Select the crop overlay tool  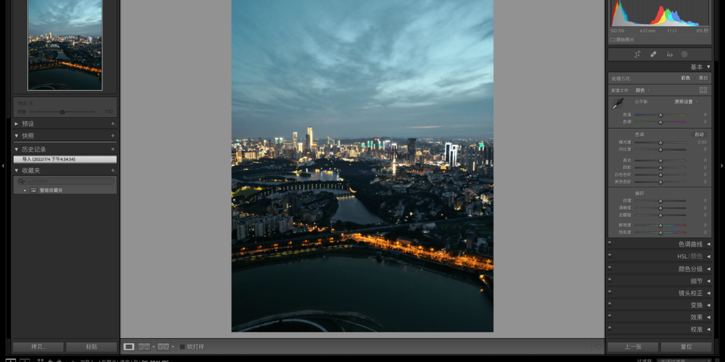tap(638, 54)
